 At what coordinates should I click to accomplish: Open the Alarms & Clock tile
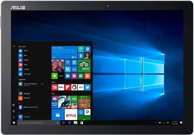(x=68, y=62)
